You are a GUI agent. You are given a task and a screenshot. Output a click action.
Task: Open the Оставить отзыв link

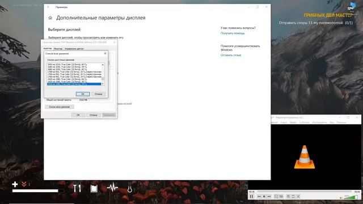point(231,55)
